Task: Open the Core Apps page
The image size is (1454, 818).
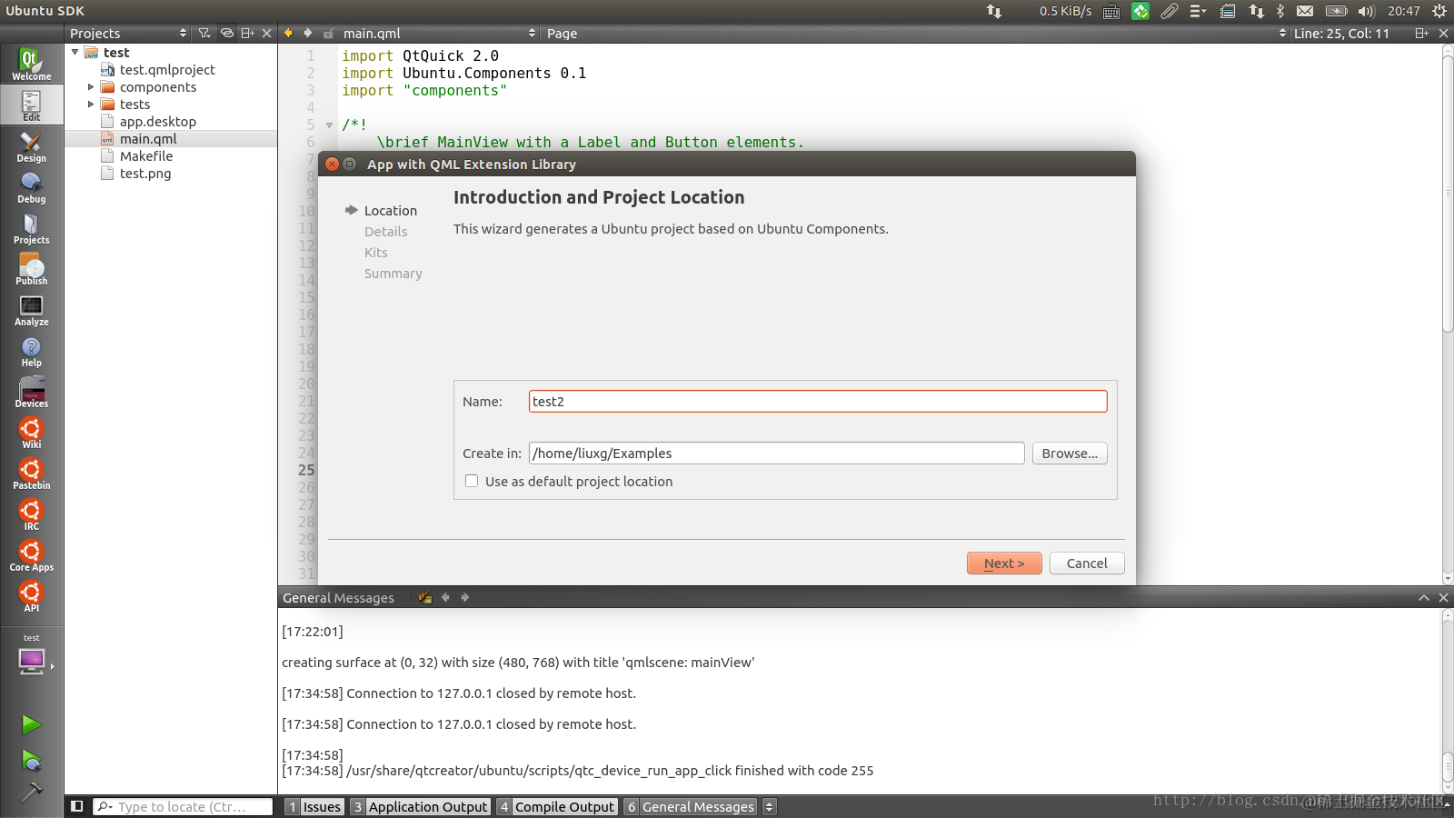Action: coord(31,555)
